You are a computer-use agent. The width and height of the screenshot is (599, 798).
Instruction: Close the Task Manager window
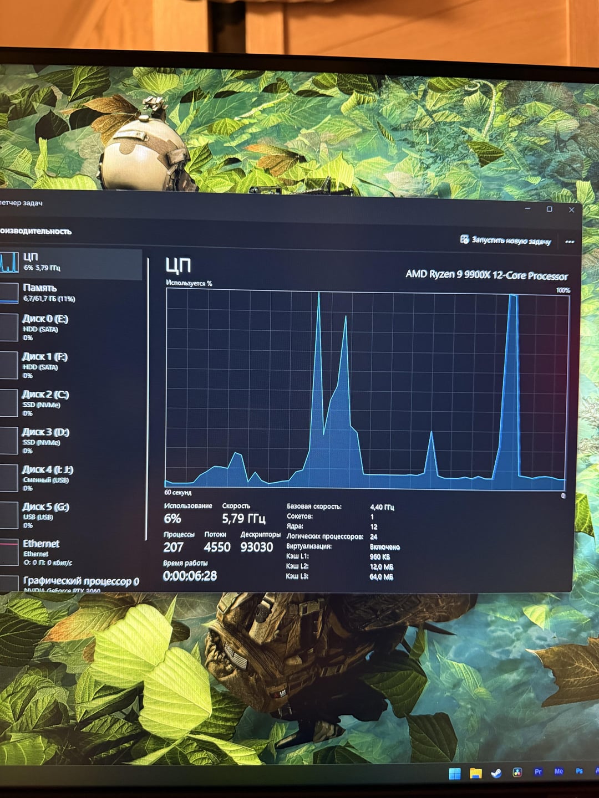click(571, 209)
